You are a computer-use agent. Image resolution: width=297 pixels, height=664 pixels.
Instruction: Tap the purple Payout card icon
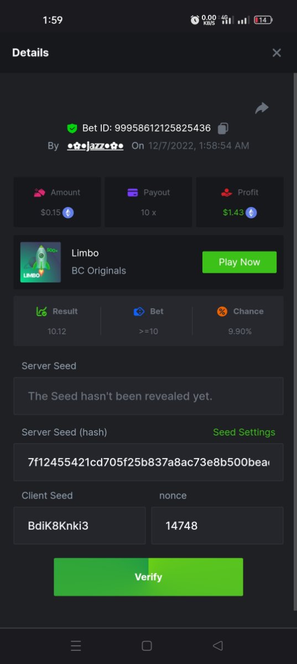(133, 193)
